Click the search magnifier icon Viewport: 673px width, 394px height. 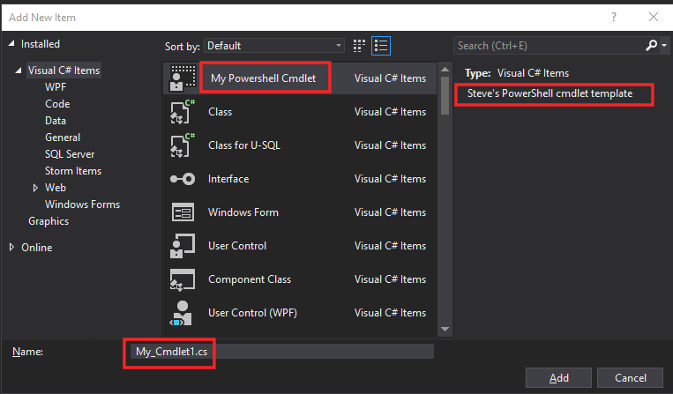click(651, 45)
